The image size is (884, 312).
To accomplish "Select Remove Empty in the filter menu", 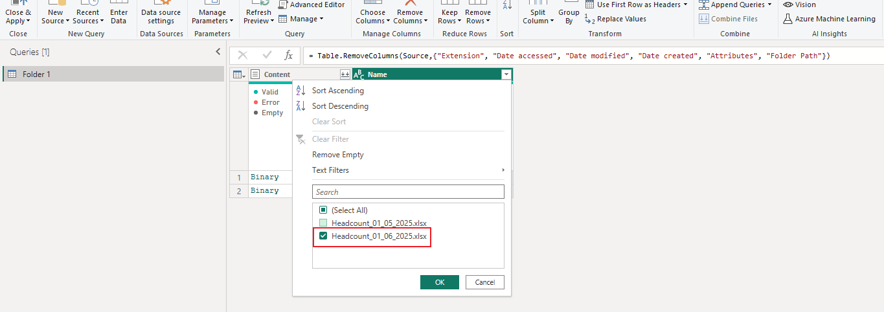I will 338,155.
